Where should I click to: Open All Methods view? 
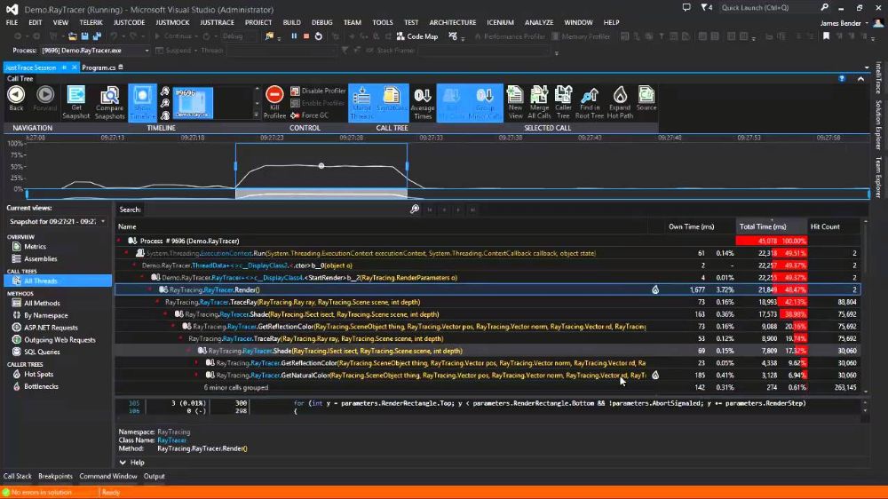click(x=42, y=304)
